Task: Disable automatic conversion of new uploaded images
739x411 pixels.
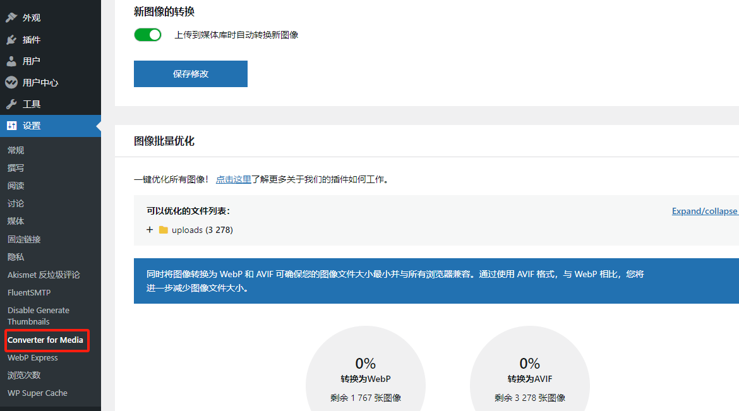Action: [x=147, y=35]
